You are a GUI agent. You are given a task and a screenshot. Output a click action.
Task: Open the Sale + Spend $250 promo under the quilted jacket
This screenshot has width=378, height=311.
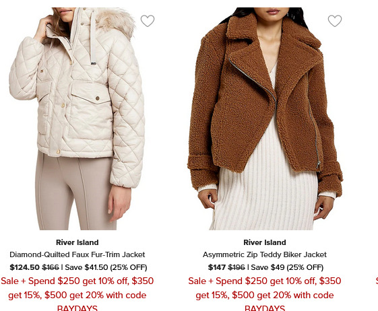(77, 295)
